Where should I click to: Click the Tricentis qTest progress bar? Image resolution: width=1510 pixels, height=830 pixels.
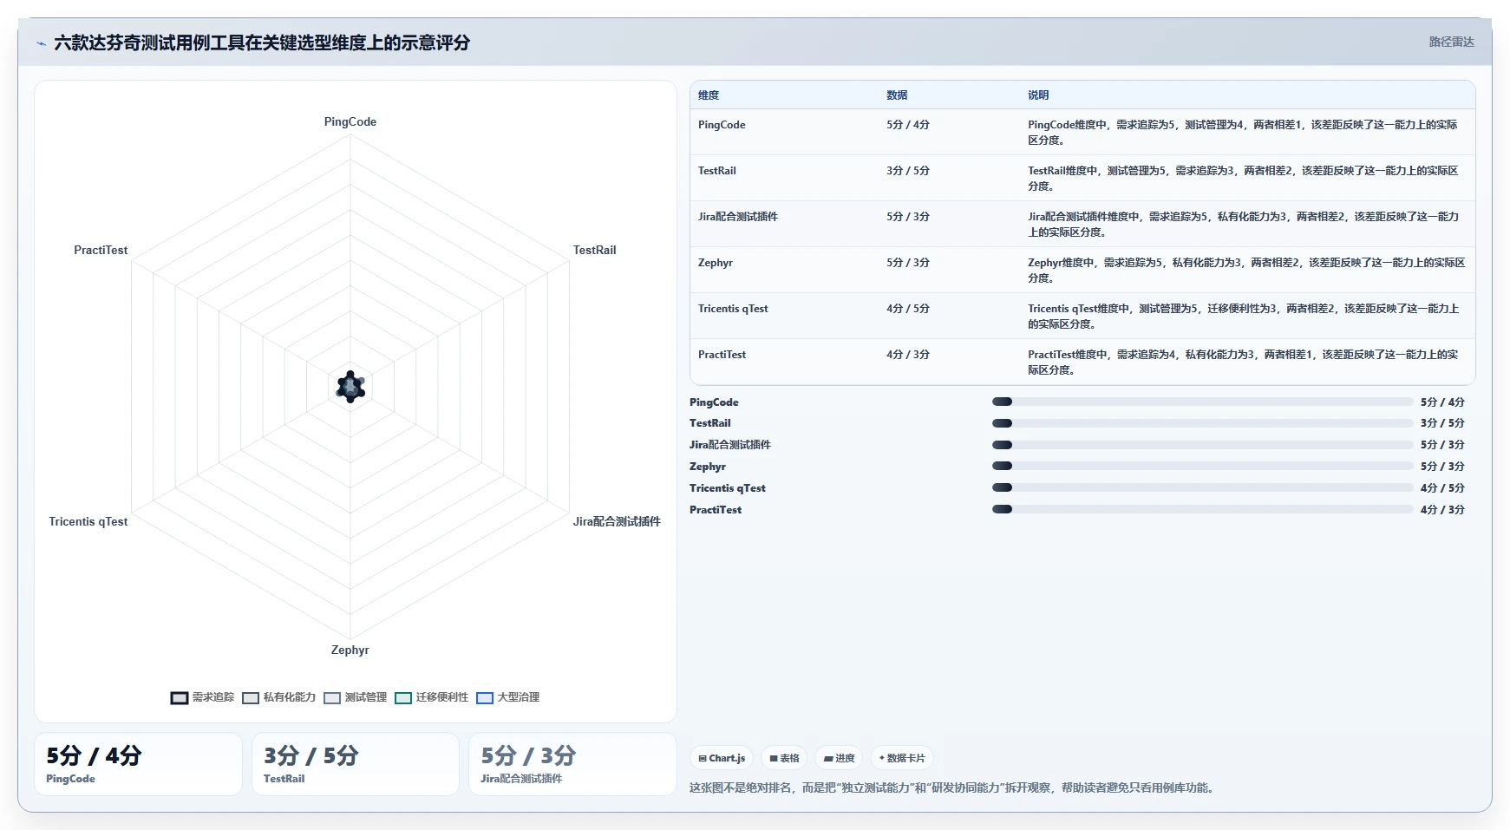point(1202,487)
